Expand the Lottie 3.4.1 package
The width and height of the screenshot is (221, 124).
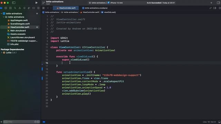click(1, 53)
